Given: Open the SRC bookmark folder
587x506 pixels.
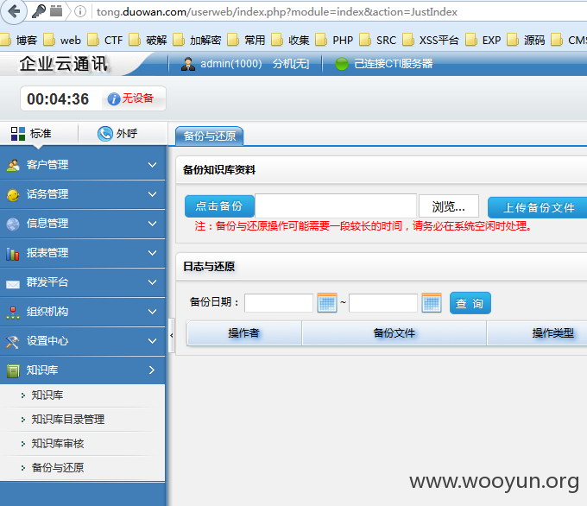Looking at the screenshot, I should [378, 40].
